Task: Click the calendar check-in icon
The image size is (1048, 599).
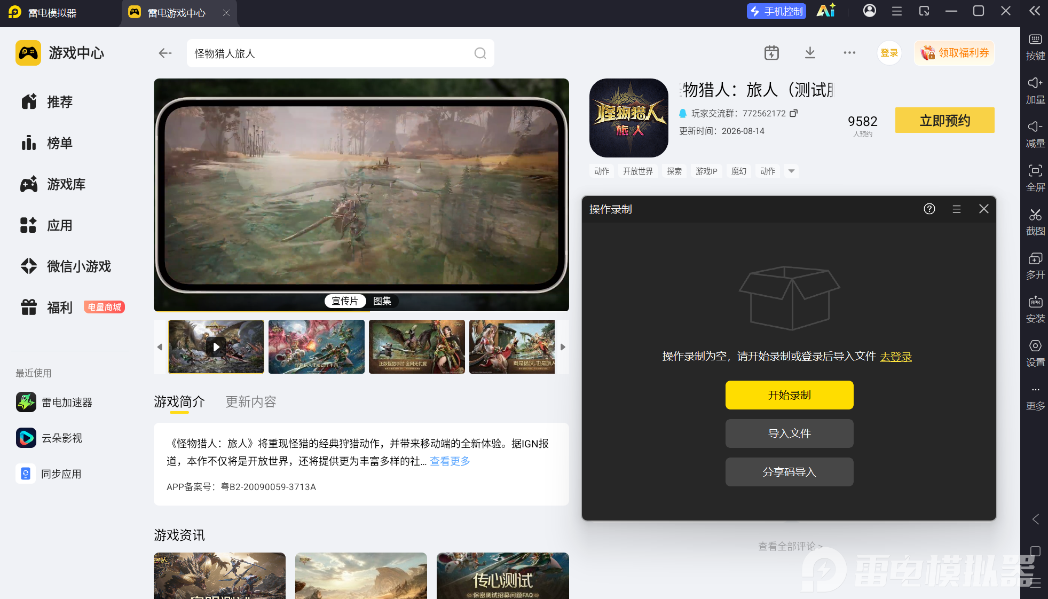Action: click(771, 53)
